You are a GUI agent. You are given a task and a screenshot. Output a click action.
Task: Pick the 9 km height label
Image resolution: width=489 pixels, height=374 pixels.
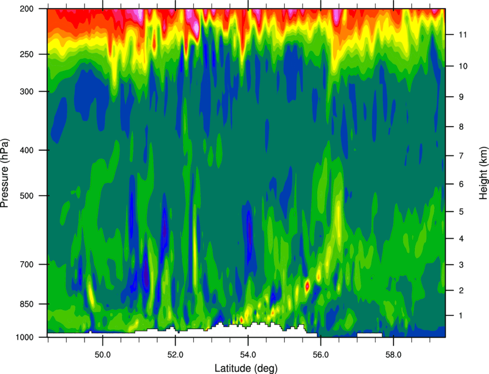(461, 97)
